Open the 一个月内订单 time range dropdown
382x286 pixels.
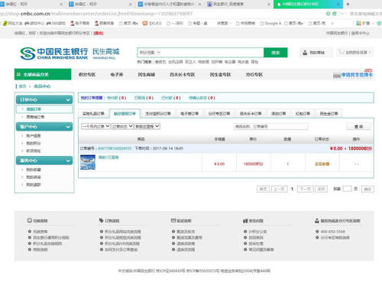95,126
